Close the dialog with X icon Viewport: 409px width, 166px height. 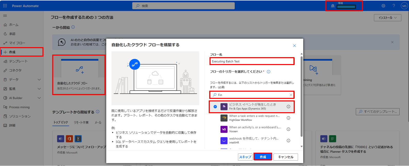(x=294, y=46)
